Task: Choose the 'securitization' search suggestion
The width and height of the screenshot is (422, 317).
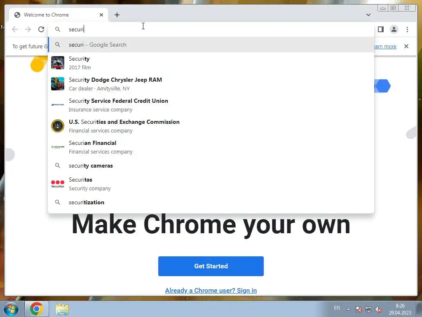Action: tap(211, 202)
